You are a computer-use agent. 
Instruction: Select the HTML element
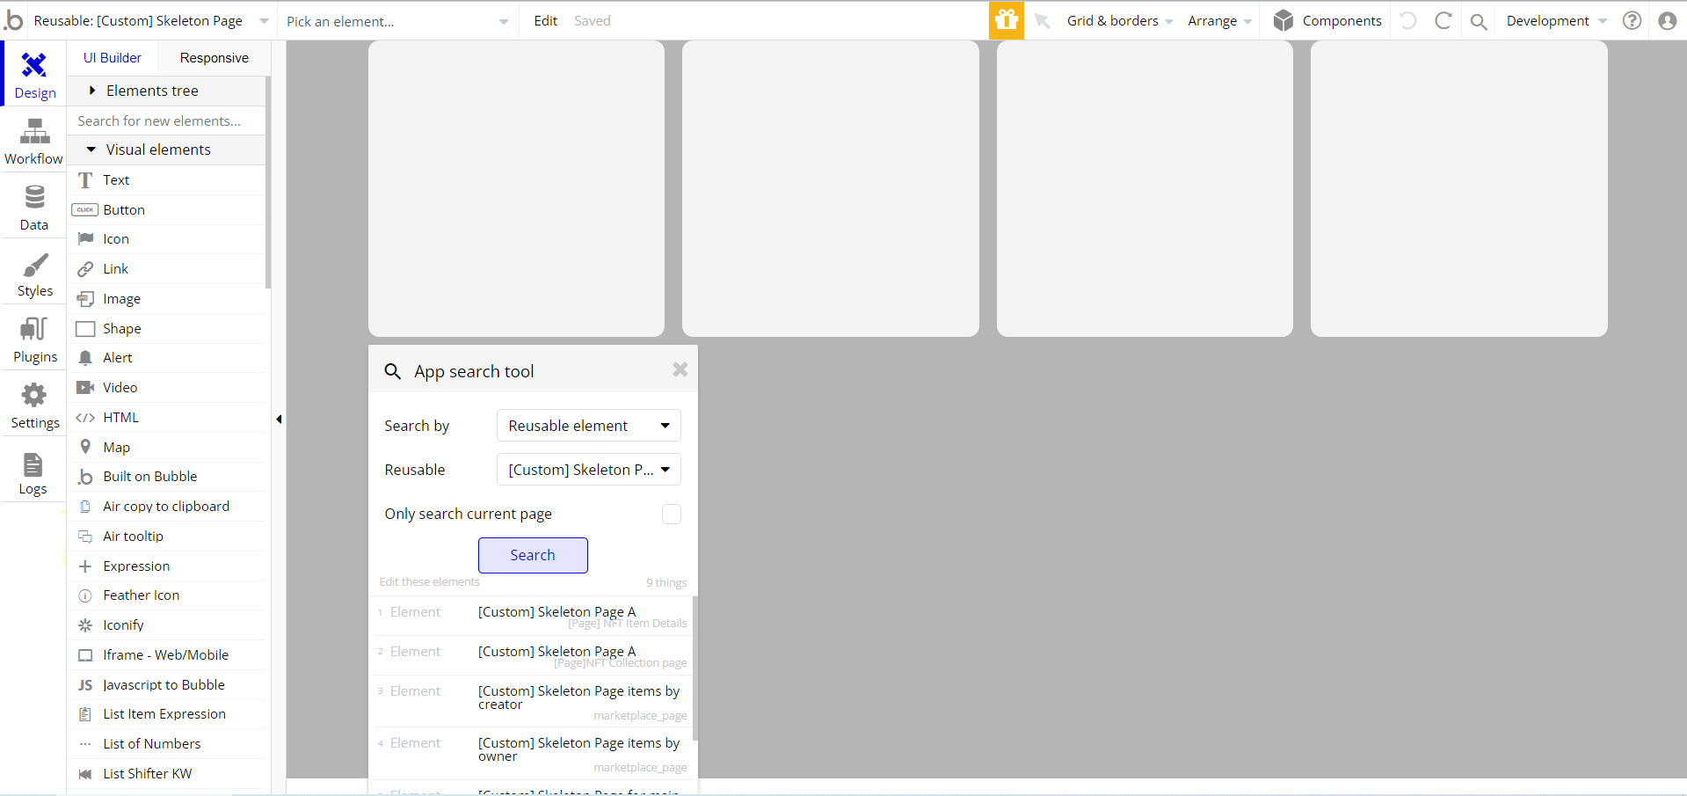click(x=166, y=418)
